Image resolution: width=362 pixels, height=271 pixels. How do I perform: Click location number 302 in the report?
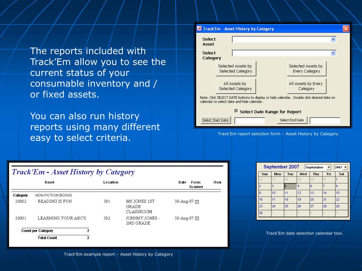107,218
